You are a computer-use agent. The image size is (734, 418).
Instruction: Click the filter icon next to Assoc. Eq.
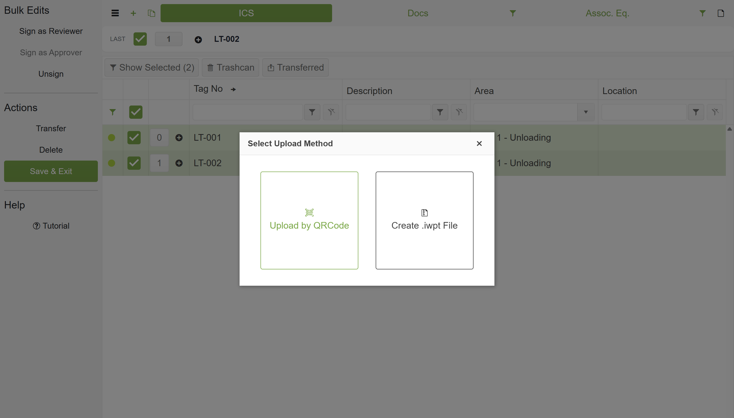pos(702,13)
